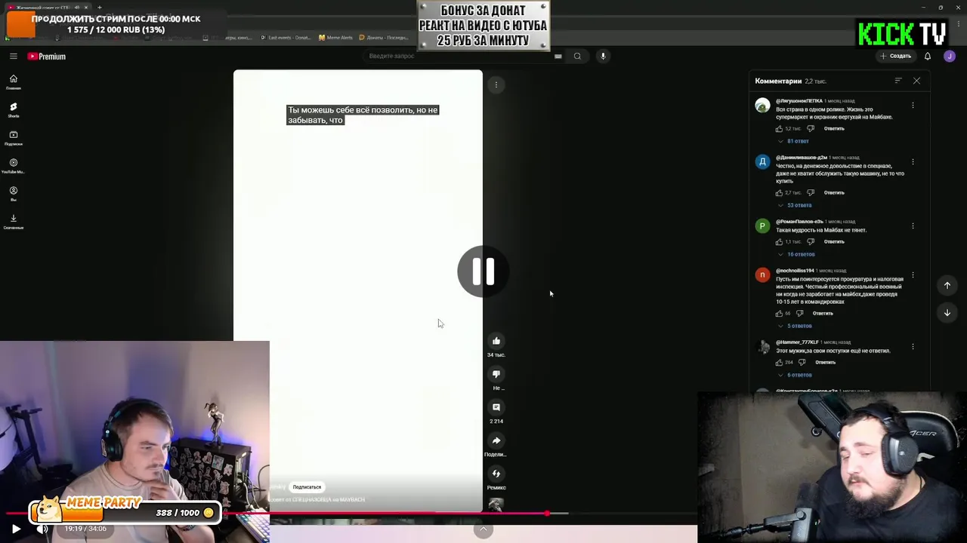Screen dimensions: 967x543
Task: Open the Short's comments button (2 214)
Action: (496, 407)
